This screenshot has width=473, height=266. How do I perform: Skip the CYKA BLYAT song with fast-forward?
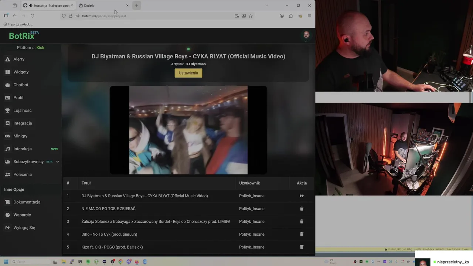[x=302, y=196]
